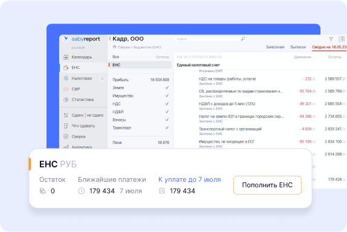Click the round Сверка icon

66,137
